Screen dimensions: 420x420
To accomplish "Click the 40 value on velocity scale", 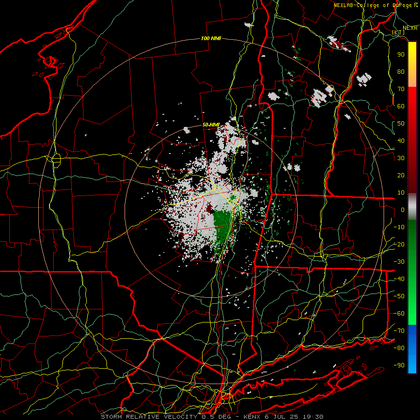I will tap(401, 141).
